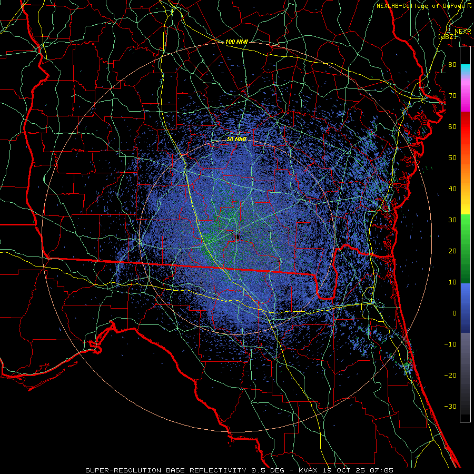Click the 50 value on the dBZ scale
Image resolution: width=474 pixels, height=474 pixels.
coord(452,158)
